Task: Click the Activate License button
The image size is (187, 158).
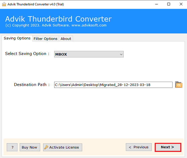Action: pos(63,147)
